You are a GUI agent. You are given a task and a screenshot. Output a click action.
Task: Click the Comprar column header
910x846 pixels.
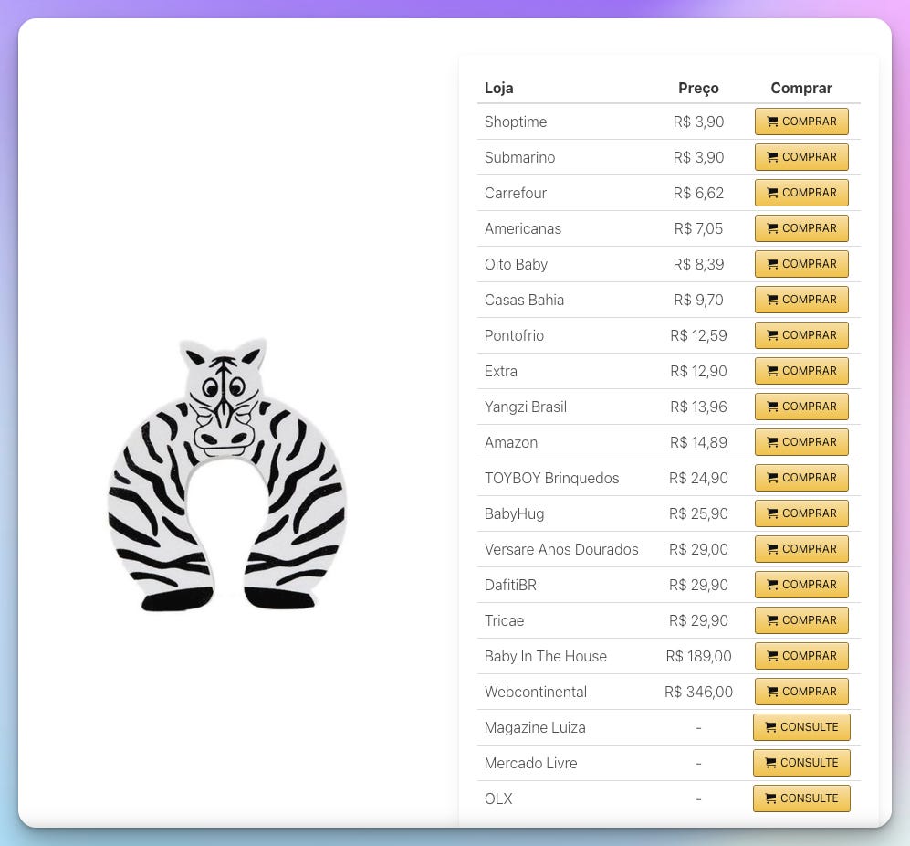pyautogui.click(x=801, y=89)
